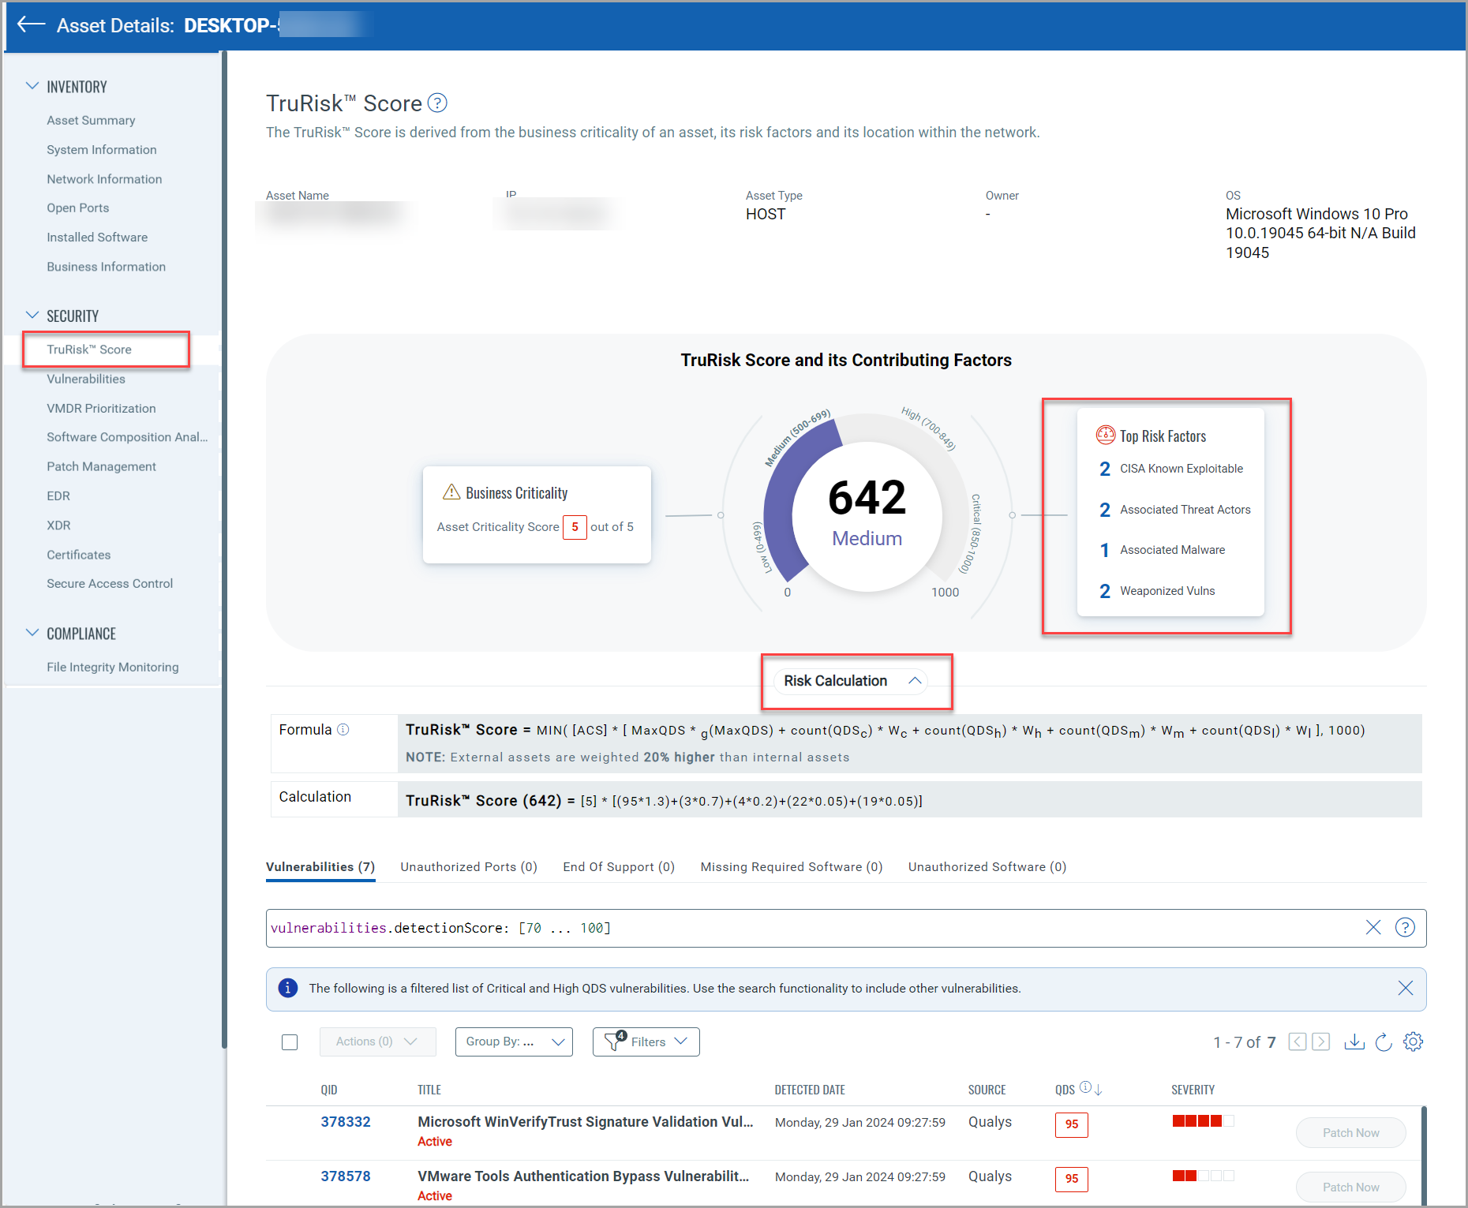Viewport: 1468px width, 1208px height.
Task: Open Vulnerabilities in sidebar
Action: point(85,379)
